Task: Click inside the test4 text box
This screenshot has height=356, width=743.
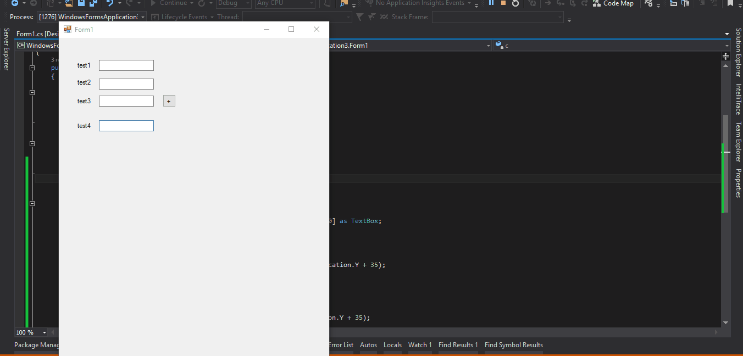Action: point(126,125)
